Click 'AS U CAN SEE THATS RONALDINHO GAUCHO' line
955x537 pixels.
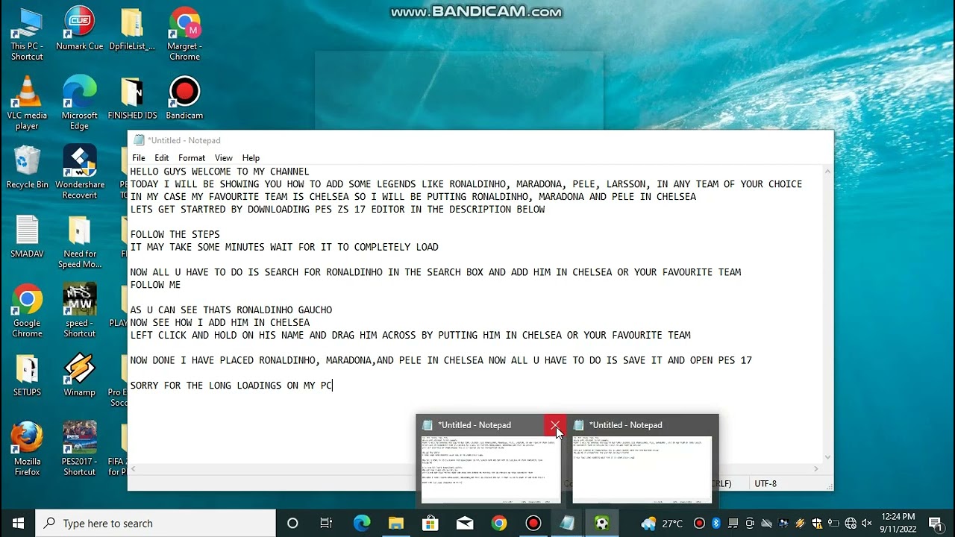point(231,310)
